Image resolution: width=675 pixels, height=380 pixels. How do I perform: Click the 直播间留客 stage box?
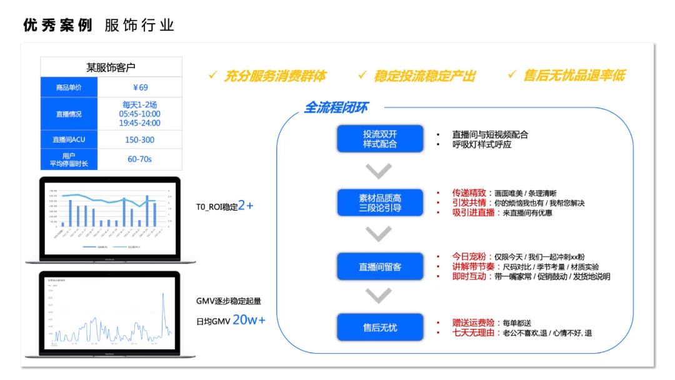(380, 266)
